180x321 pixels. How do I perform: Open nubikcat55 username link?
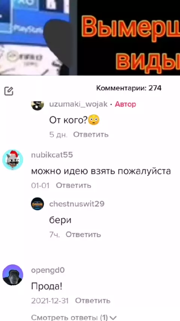click(52, 155)
